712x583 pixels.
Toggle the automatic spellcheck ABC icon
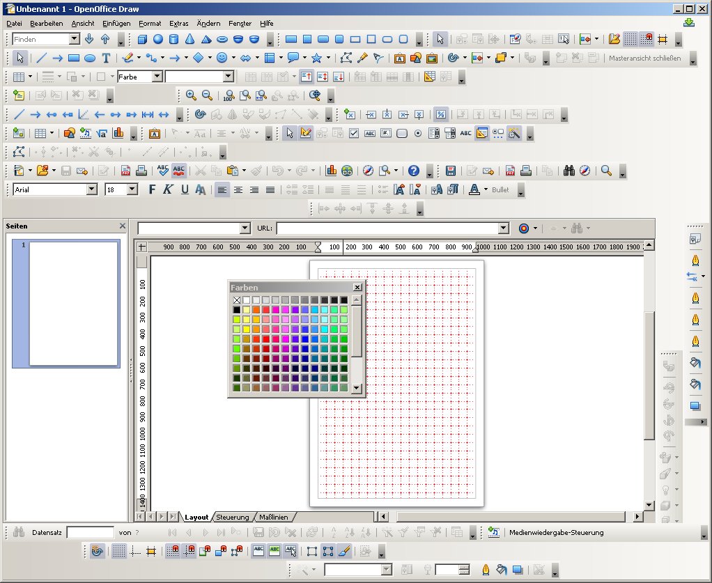coord(178,171)
